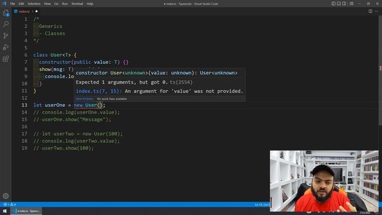Image resolution: width=382 pixels, height=215 pixels.
Task: Open the File menu
Action: pyautogui.click(x=13, y=4)
